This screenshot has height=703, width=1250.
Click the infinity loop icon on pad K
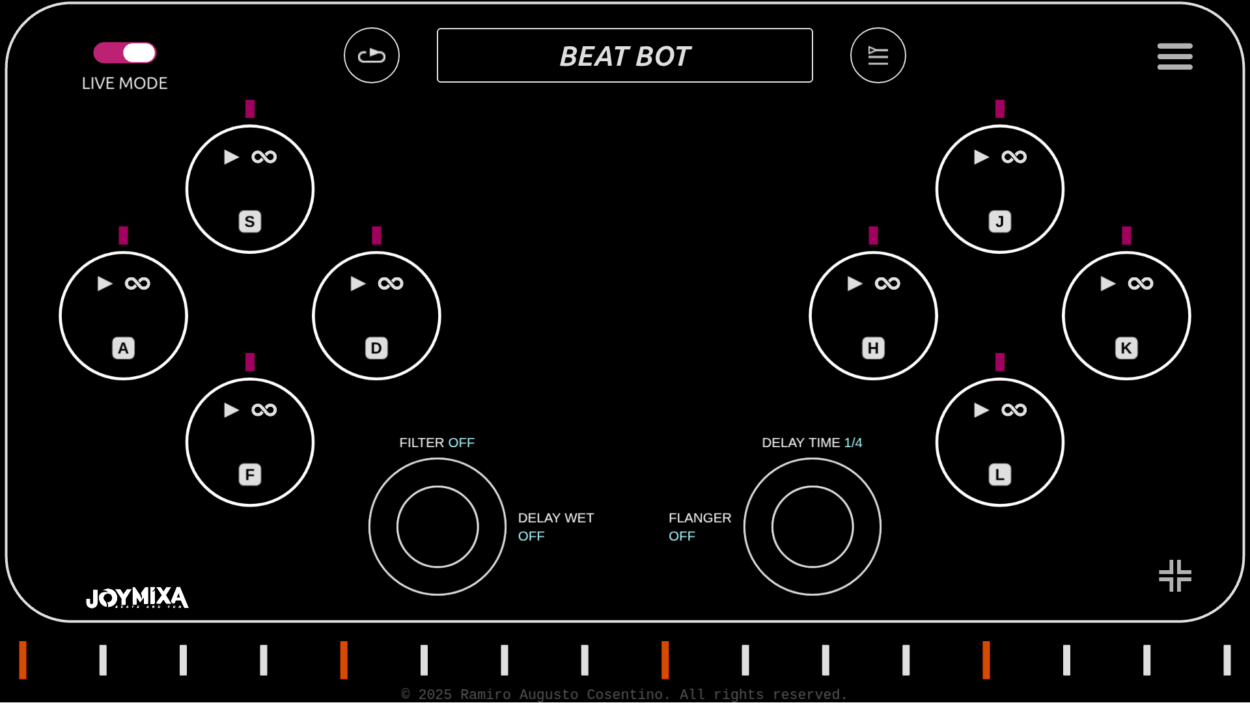pos(1141,283)
